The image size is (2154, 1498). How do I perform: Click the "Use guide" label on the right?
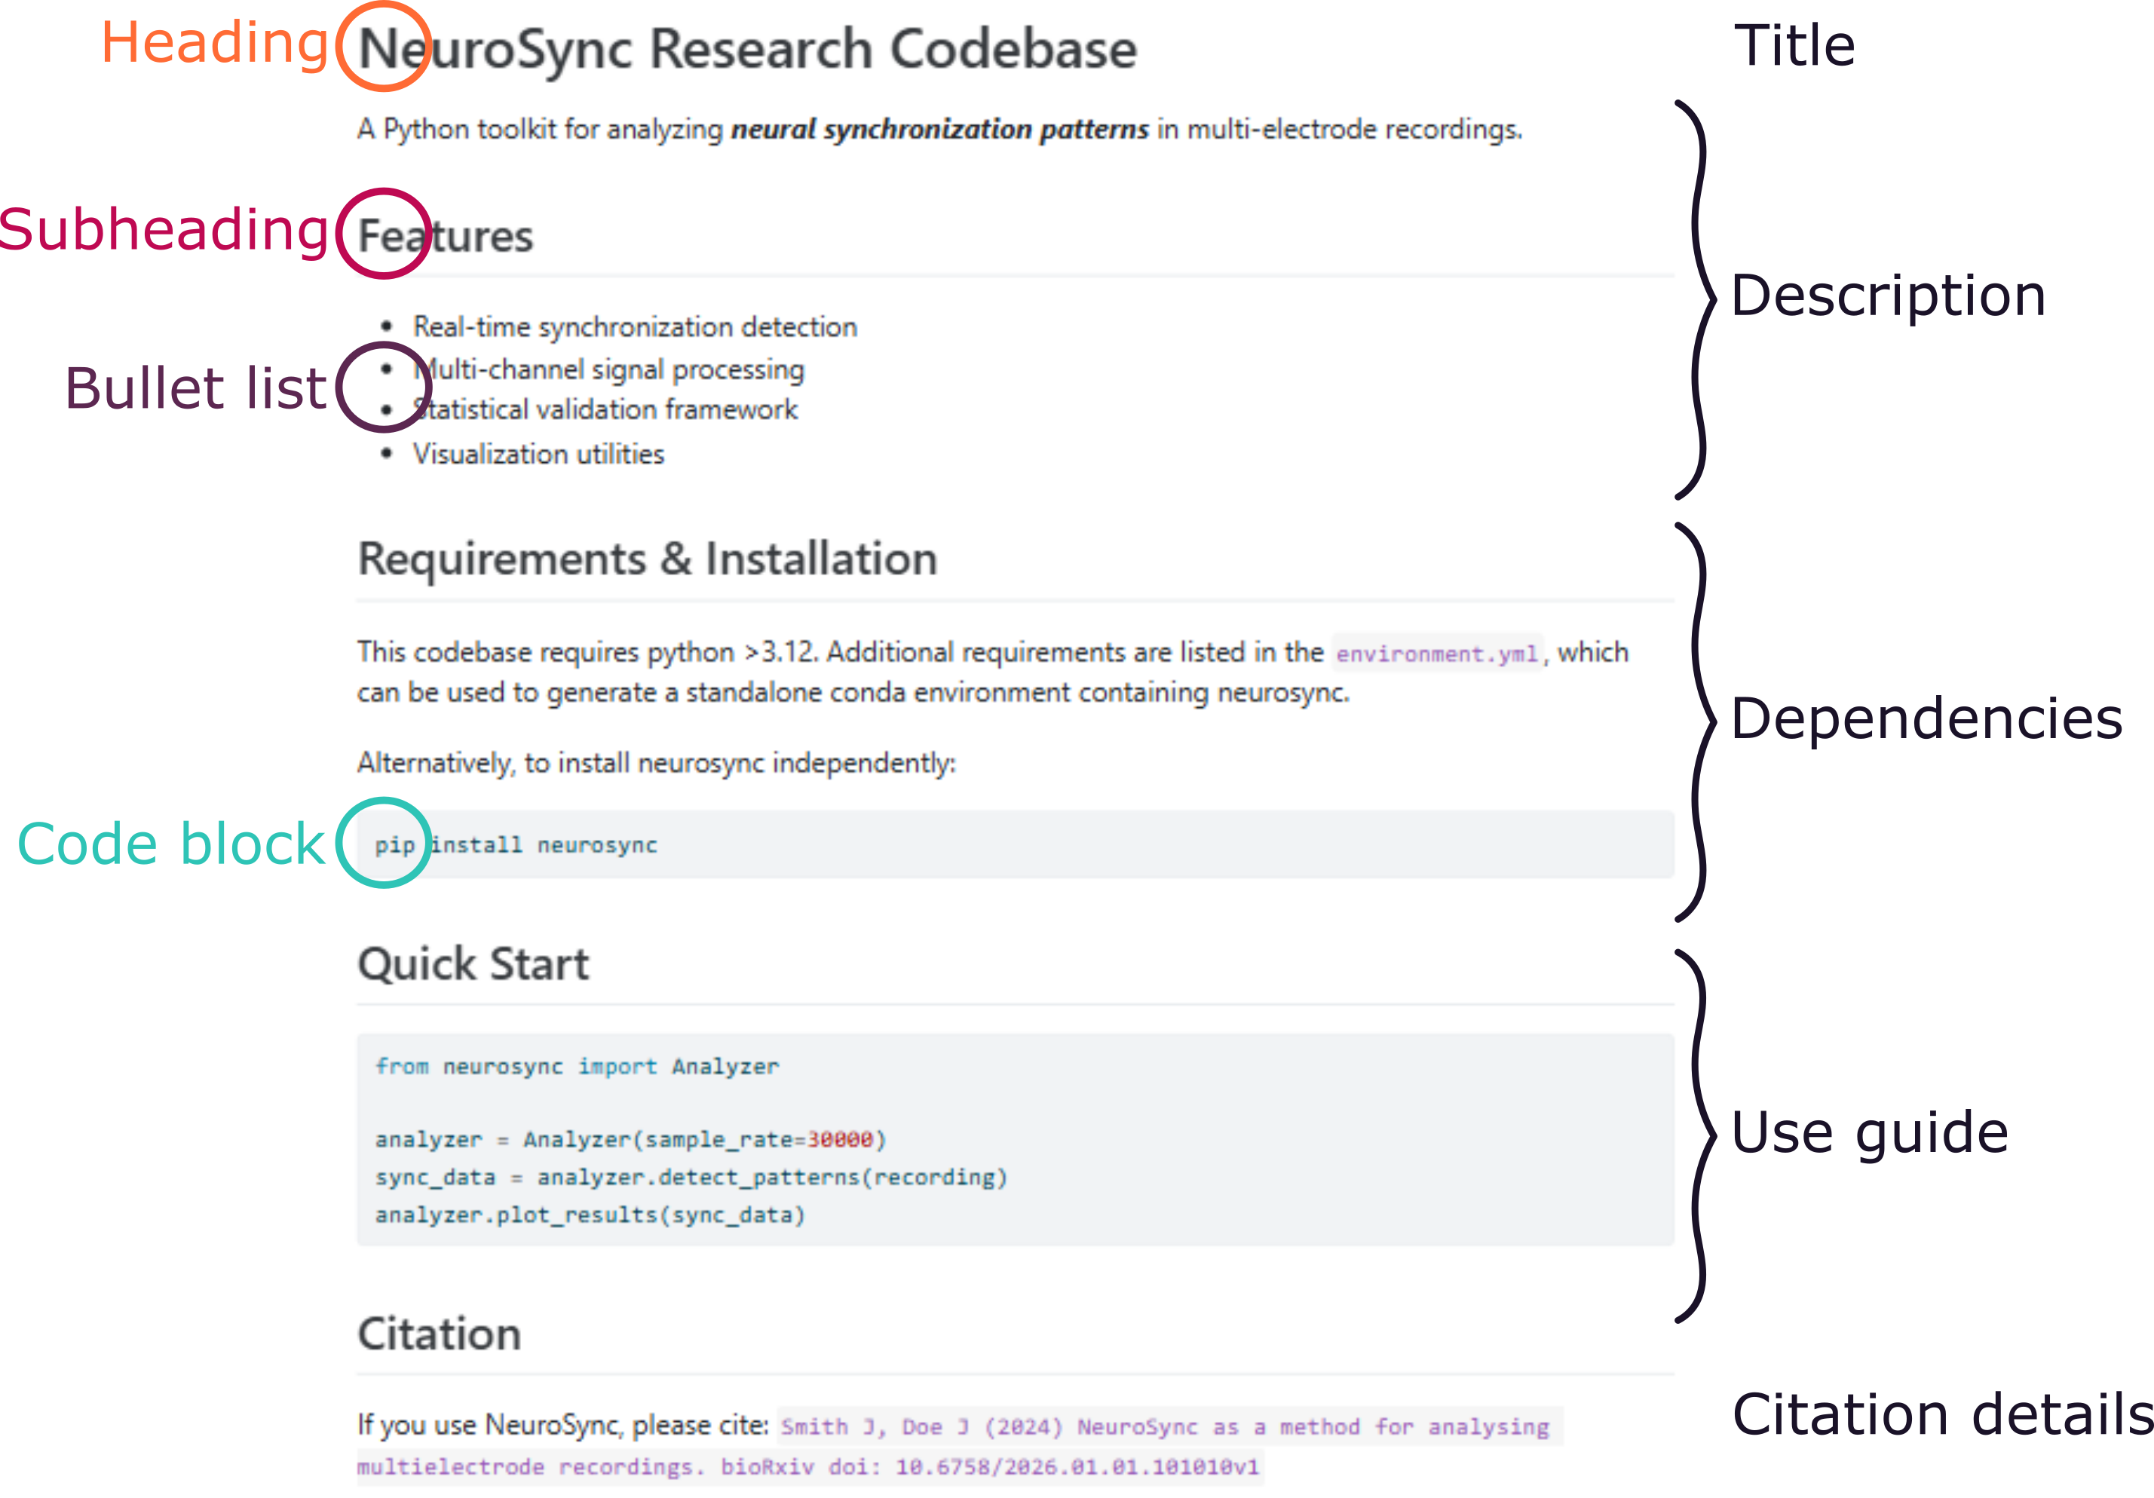1869,1132
